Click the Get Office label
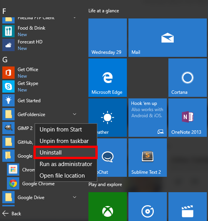The width and height of the screenshot is (208, 221). pyautogui.click(x=28, y=70)
